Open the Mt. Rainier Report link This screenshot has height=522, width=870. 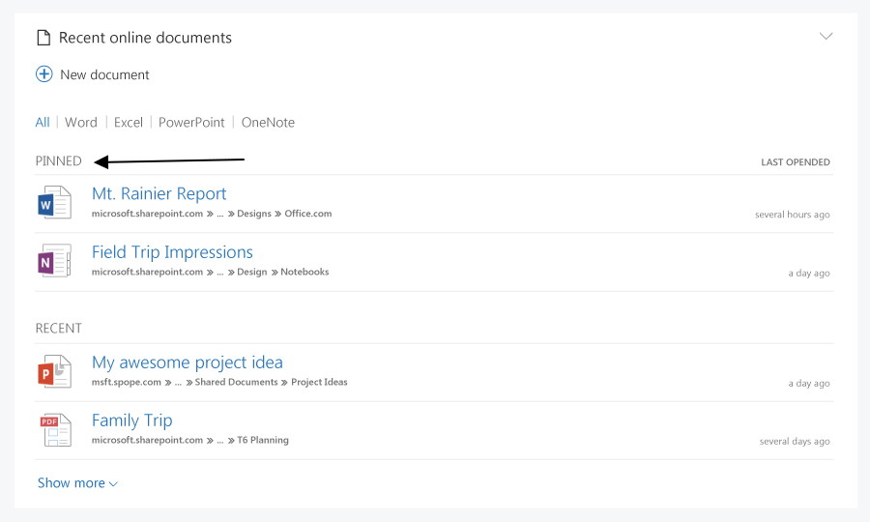[159, 193]
